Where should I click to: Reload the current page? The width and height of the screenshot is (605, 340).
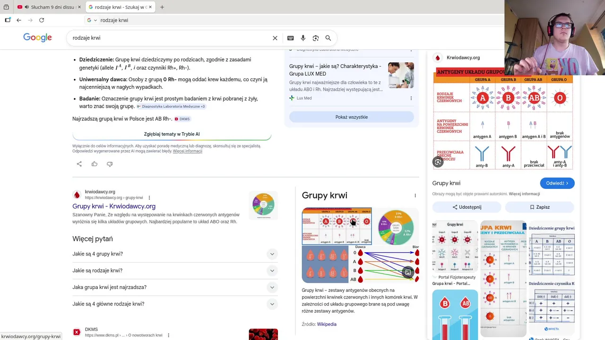coord(42,20)
